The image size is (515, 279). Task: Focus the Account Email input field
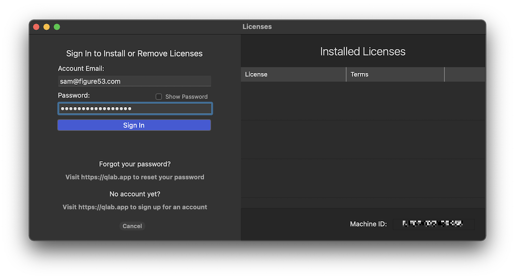click(134, 81)
